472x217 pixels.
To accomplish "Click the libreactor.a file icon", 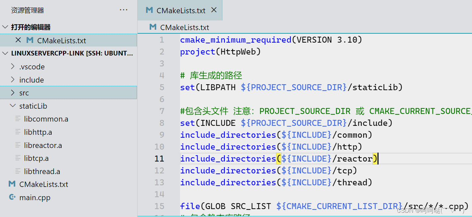I will pyautogui.click(x=18, y=145).
